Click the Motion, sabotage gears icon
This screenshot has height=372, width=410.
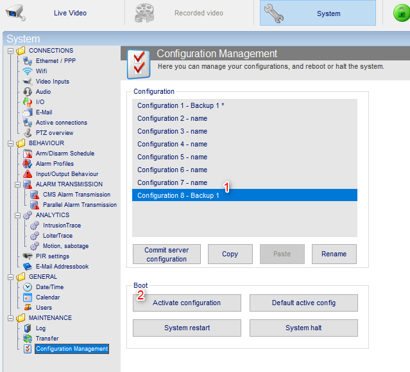tap(35, 246)
